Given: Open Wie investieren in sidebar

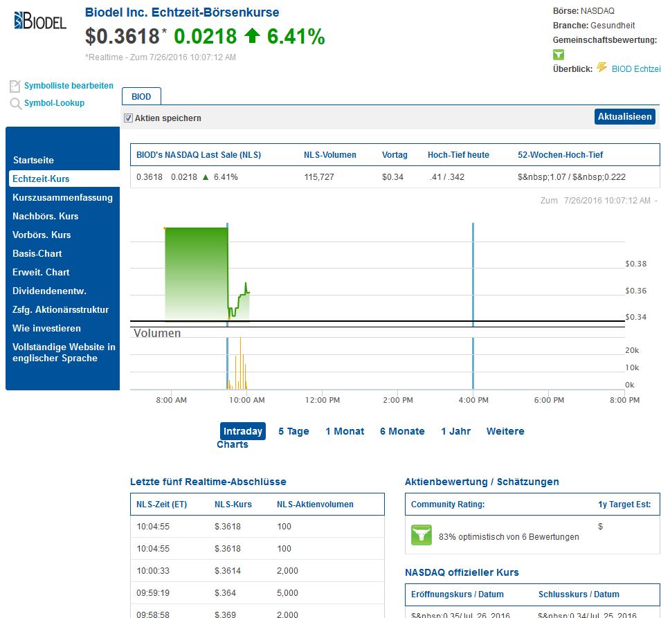Looking at the screenshot, I should [x=46, y=329].
